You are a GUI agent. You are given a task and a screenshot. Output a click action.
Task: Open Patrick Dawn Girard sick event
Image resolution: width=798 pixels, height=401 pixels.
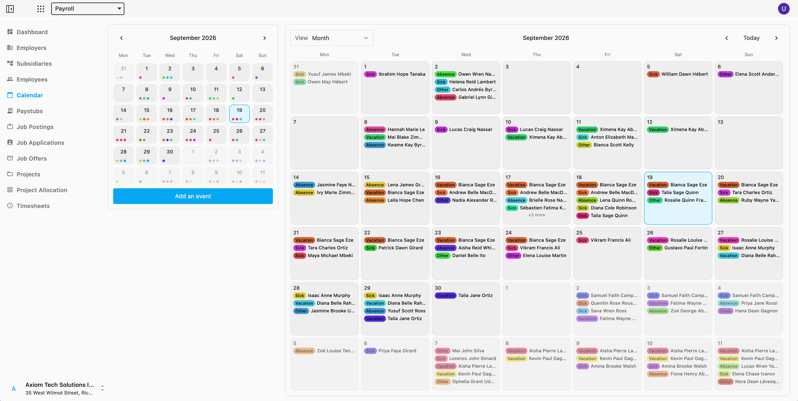[395, 248]
